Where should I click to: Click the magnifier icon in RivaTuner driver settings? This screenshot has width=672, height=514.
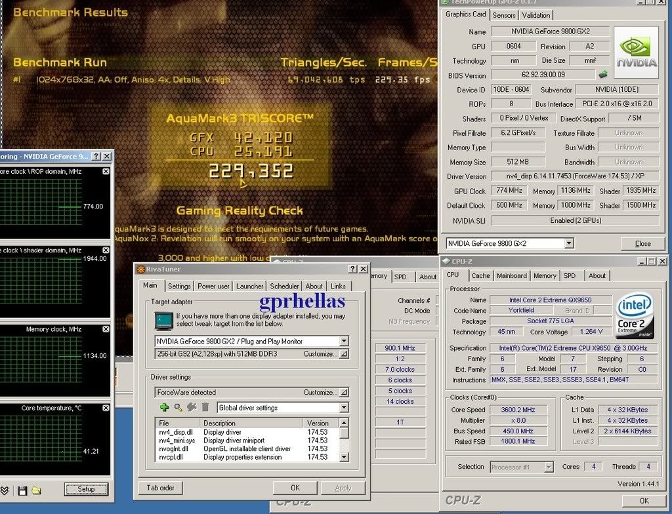coord(178,407)
